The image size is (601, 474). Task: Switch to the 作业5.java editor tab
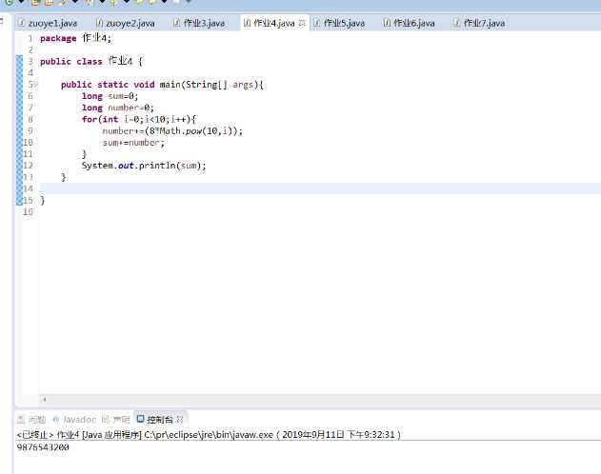coord(339,24)
